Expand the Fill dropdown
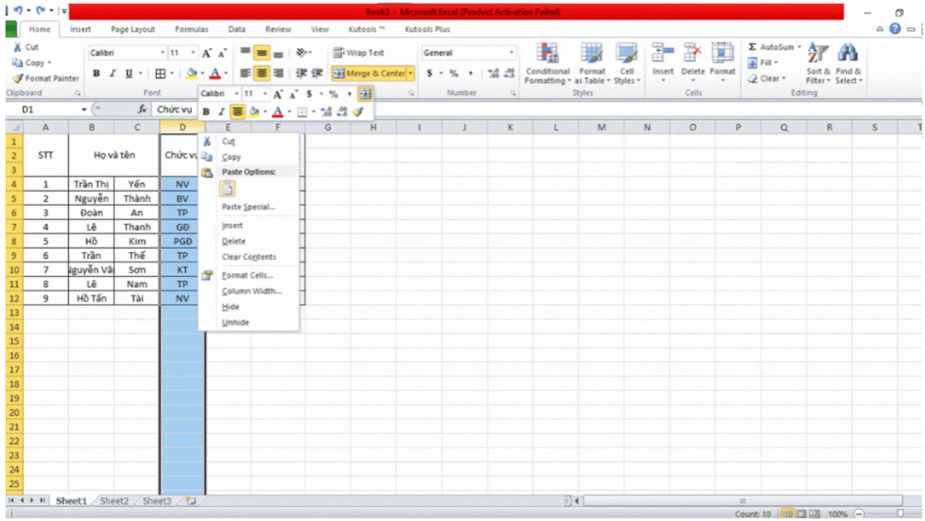 pos(776,63)
